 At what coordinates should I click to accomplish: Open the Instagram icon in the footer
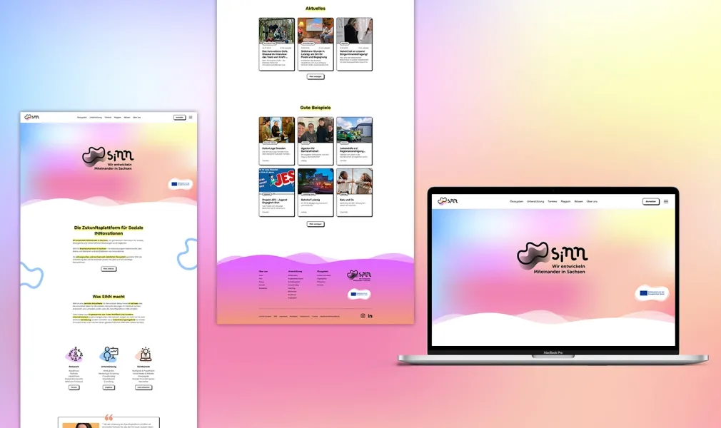pyautogui.click(x=363, y=316)
